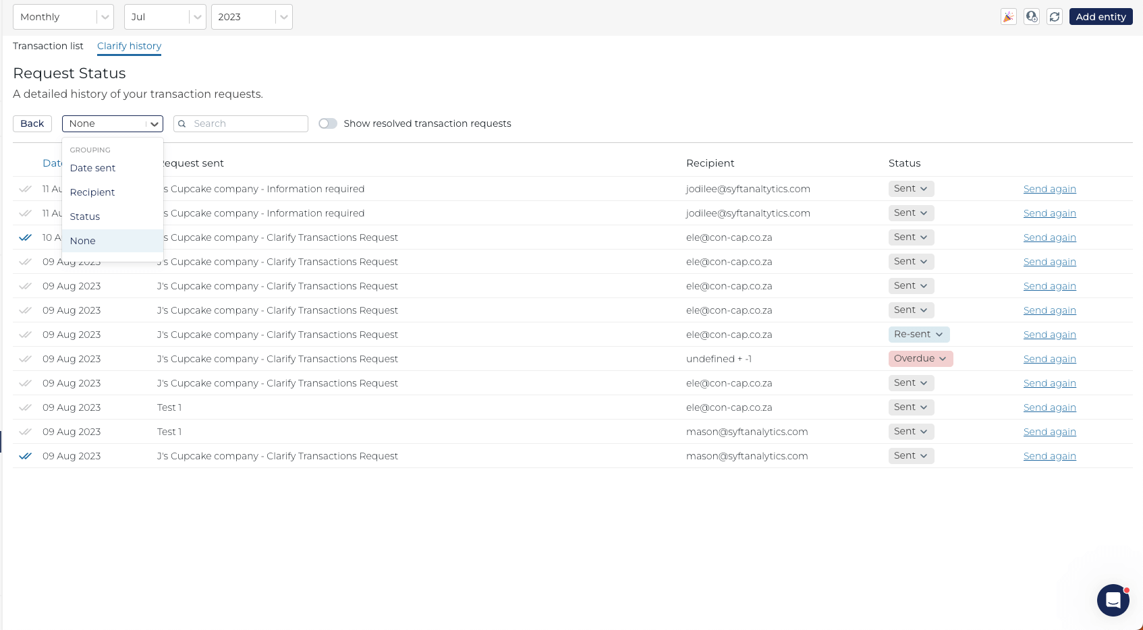Click the double-checkmark beside the last mason@syftanalytics.com row
The width and height of the screenshot is (1143, 630).
tap(25, 455)
